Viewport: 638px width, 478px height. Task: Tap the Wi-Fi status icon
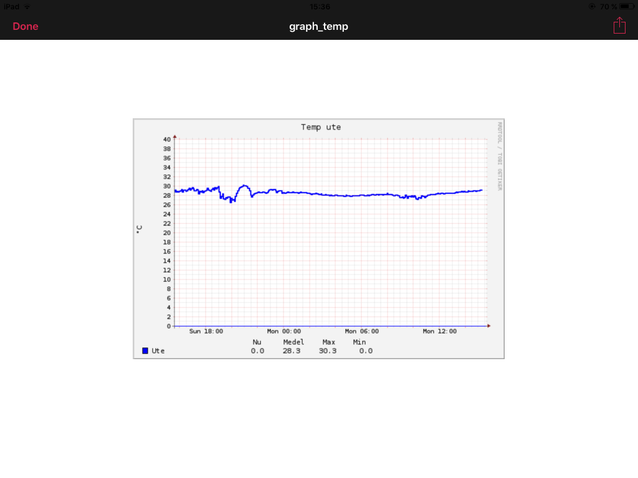click(x=27, y=6)
